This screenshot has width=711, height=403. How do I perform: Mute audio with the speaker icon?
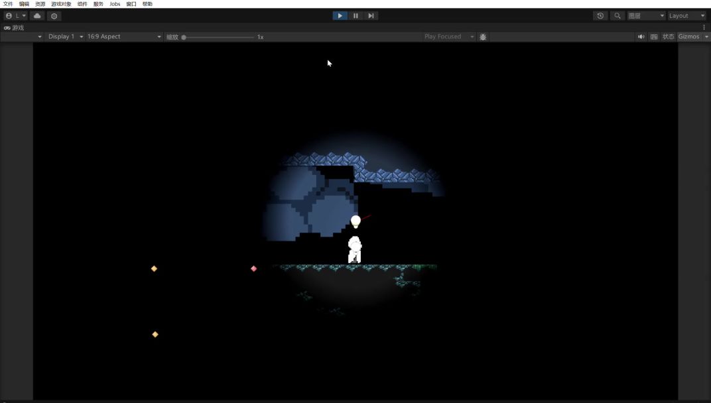click(x=641, y=37)
